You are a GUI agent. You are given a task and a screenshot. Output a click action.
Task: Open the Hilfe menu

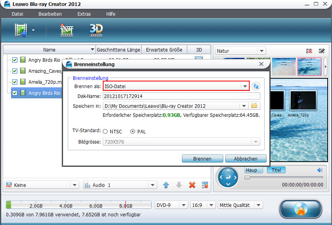tap(111, 14)
